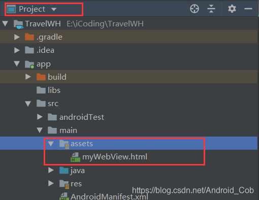Click the AndroidManifest.xml file icon

tap(64, 196)
